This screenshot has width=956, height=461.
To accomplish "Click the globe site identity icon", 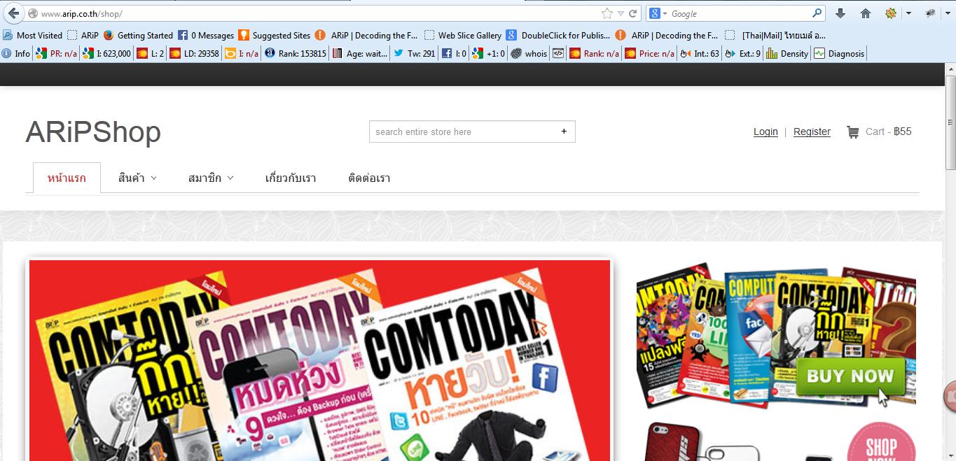I will coord(33,14).
